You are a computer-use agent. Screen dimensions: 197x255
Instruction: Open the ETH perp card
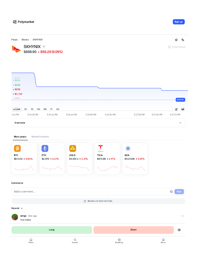pyautogui.click(x=52, y=159)
